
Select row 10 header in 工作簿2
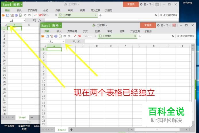44,81
